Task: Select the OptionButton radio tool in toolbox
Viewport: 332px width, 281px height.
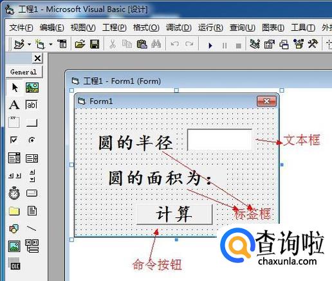Action: click(x=32, y=140)
